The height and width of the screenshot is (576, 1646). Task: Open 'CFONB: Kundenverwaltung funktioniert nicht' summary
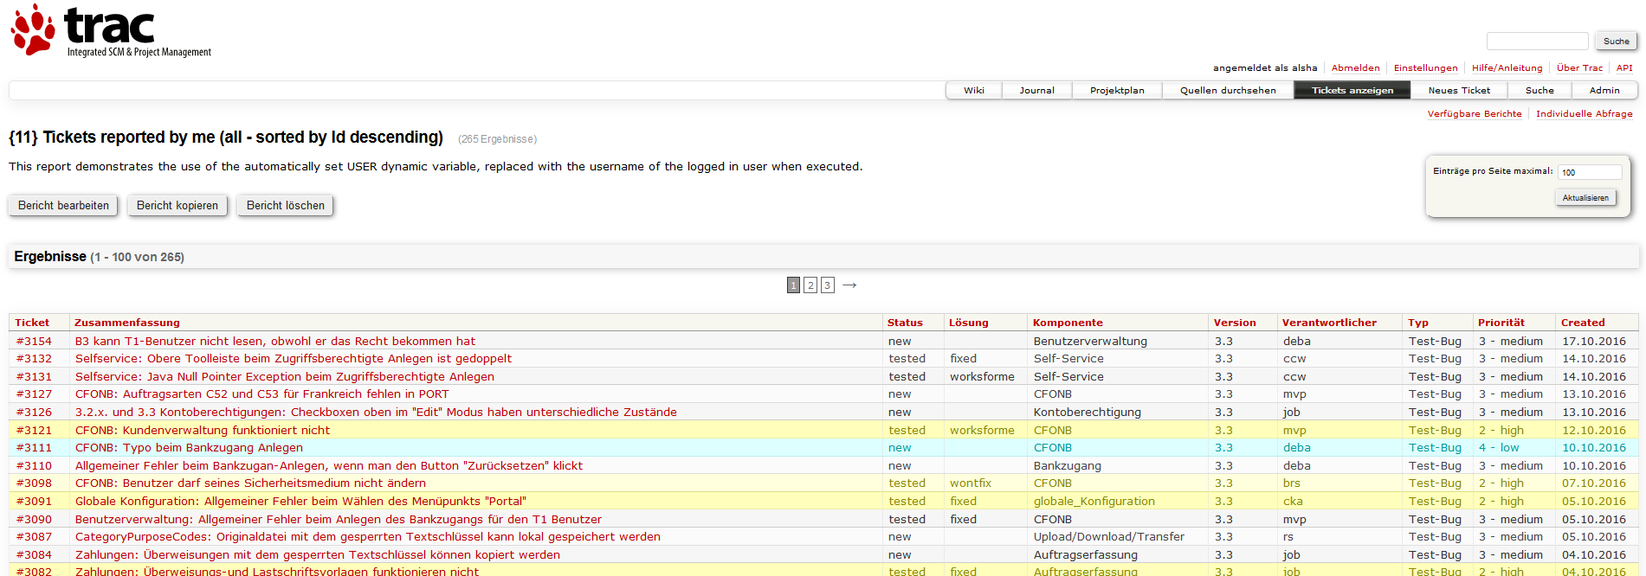click(203, 431)
